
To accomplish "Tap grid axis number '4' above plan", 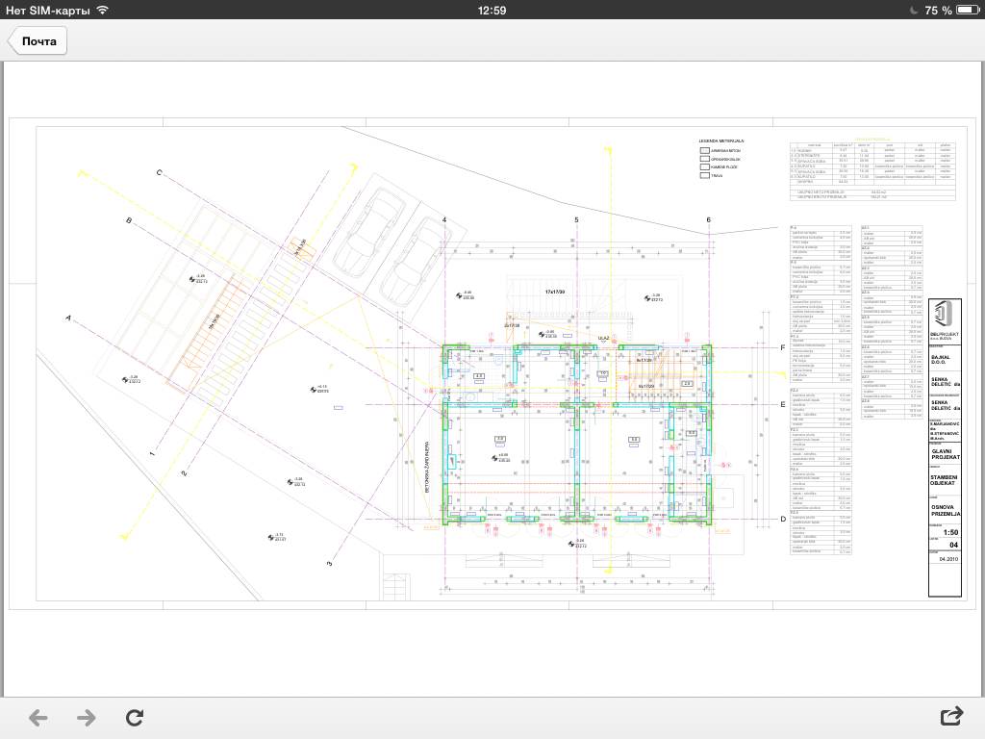I will [x=444, y=220].
